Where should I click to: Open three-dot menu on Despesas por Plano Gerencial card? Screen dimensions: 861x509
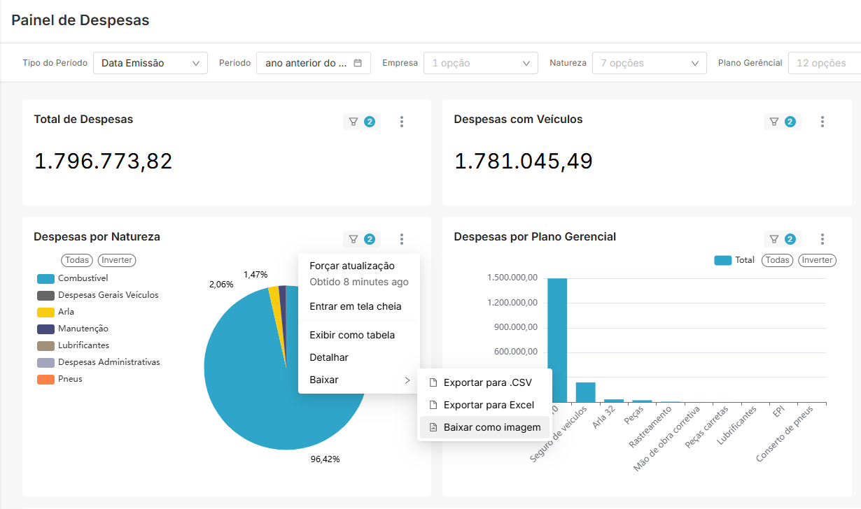click(822, 239)
